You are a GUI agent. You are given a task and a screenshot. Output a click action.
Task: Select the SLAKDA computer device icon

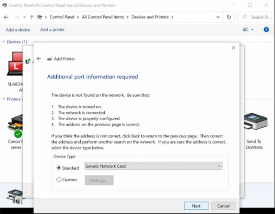click(x=15, y=64)
